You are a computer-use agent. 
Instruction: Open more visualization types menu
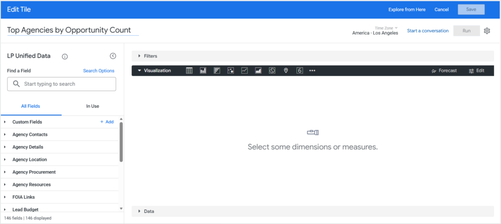point(312,71)
